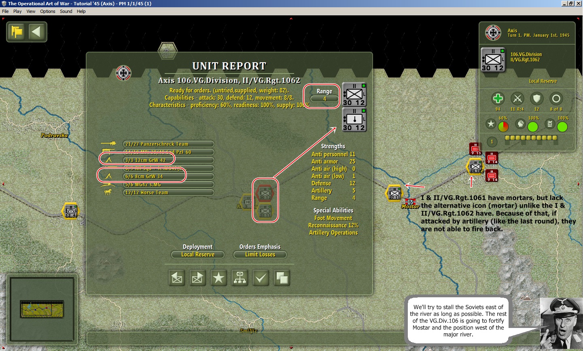Viewport: 583px width, 351px height.
Task: Click the infantry unit counter in Unit Report
Action: (354, 95)
